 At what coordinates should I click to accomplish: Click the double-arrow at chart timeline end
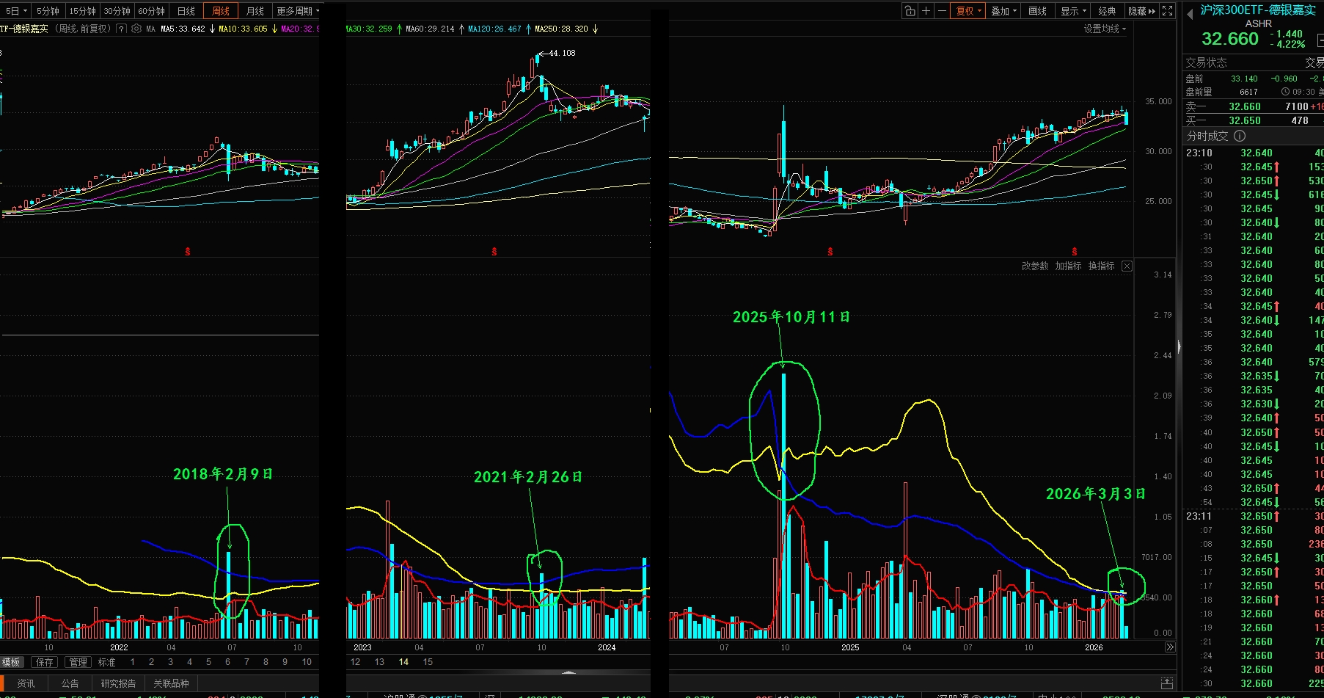click(1169, 647)
